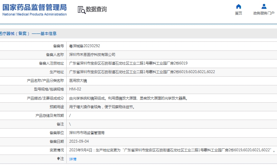Image resolution: width=277 pixels, height=165 pixels.
Task: Click the product description starting 由光学系统和镜架组成
Action: point(129,98)
